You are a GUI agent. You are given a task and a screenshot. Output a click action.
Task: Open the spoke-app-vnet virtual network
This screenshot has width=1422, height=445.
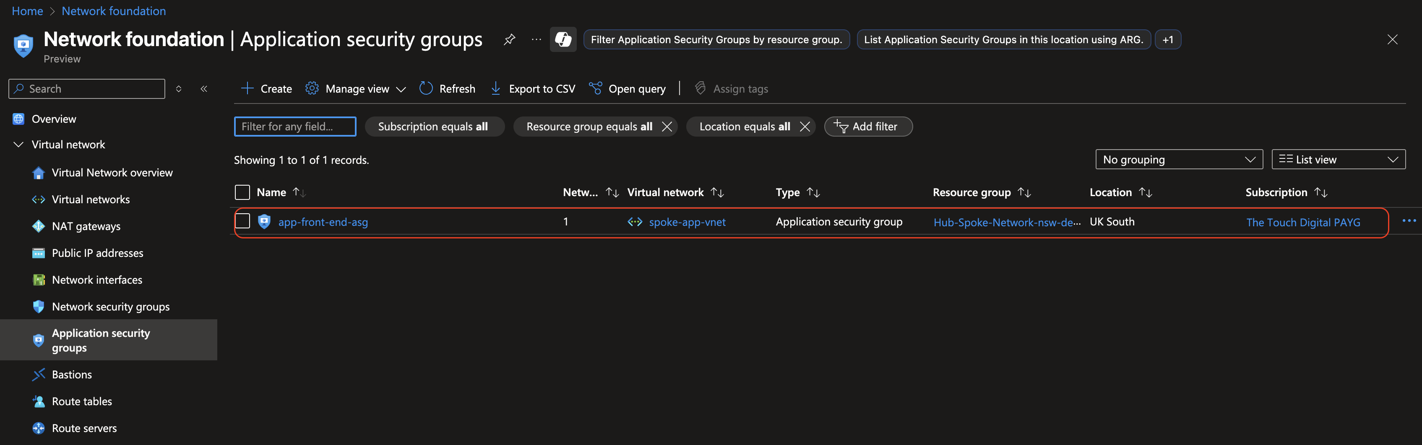[686, 222]
